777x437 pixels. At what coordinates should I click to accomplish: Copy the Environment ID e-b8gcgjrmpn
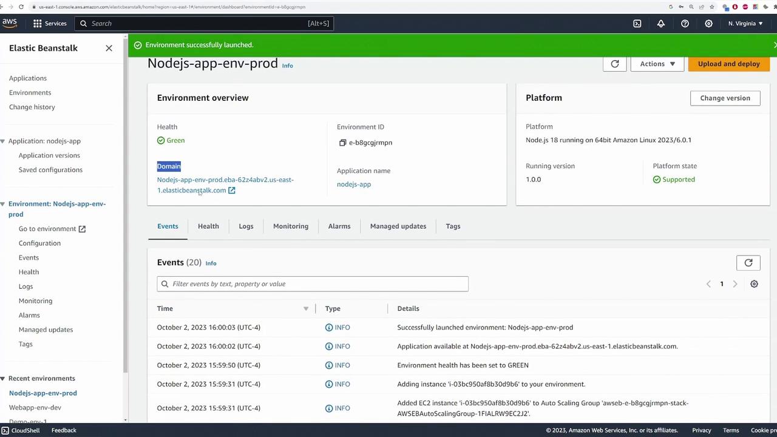342,143
